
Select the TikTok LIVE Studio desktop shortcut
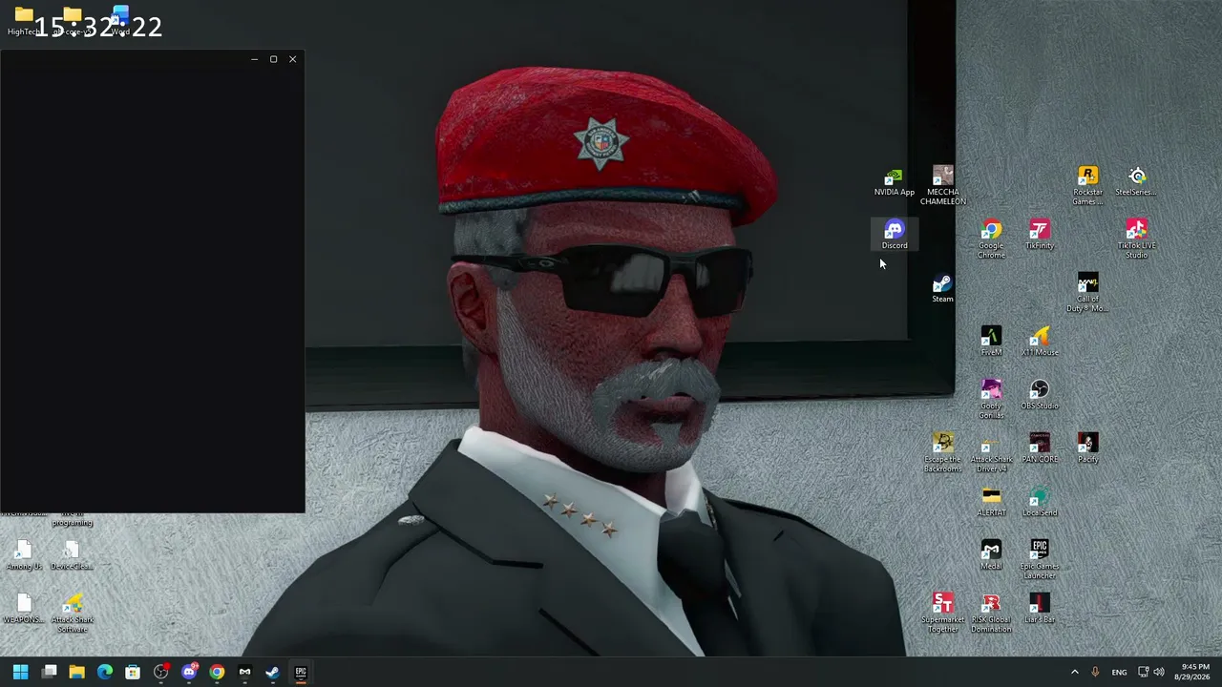tap(1136, 239)
